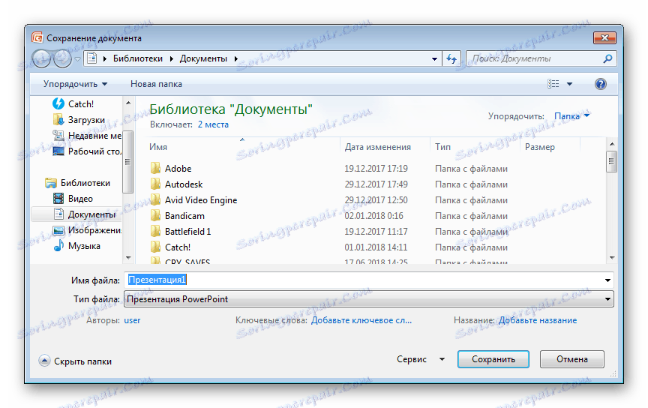Click the refresh icon beside address bar
The height and width of the screenshot is (408, 648).
pyautogui.click(x=451, y=58)
